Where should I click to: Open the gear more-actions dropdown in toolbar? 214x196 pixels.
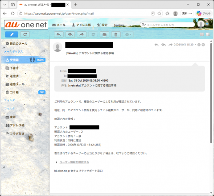(128, 34)
